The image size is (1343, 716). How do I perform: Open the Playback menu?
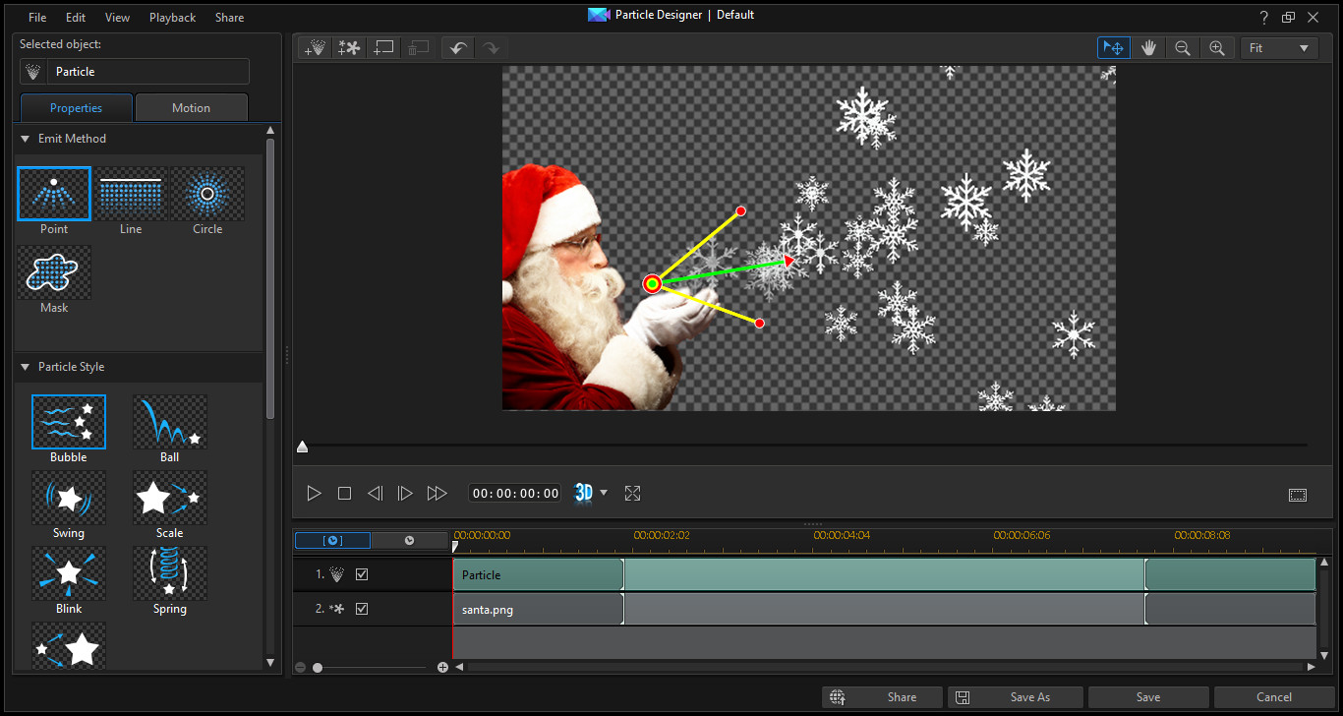(x=172, y=18)
